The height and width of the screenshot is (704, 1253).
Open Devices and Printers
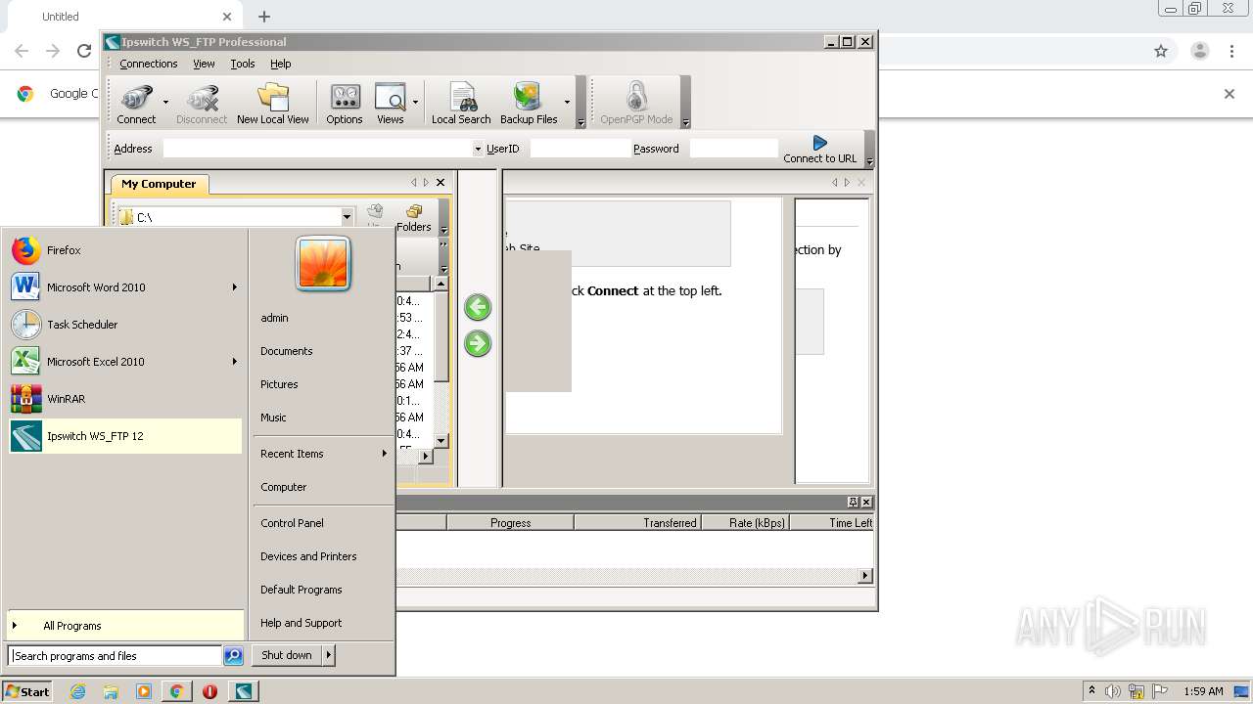click(x=308, y=556)
